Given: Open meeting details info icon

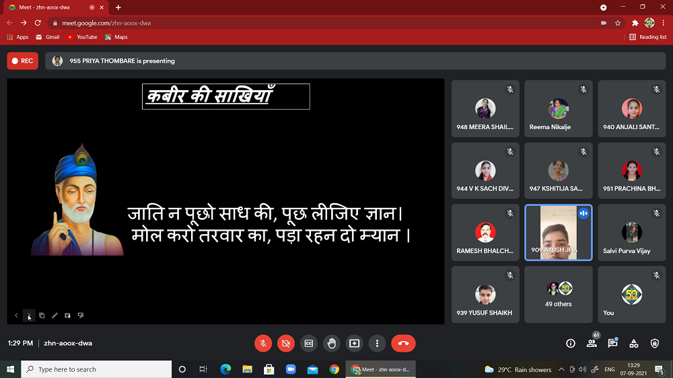Looking at the screenshot, I should tap(571, 343).
